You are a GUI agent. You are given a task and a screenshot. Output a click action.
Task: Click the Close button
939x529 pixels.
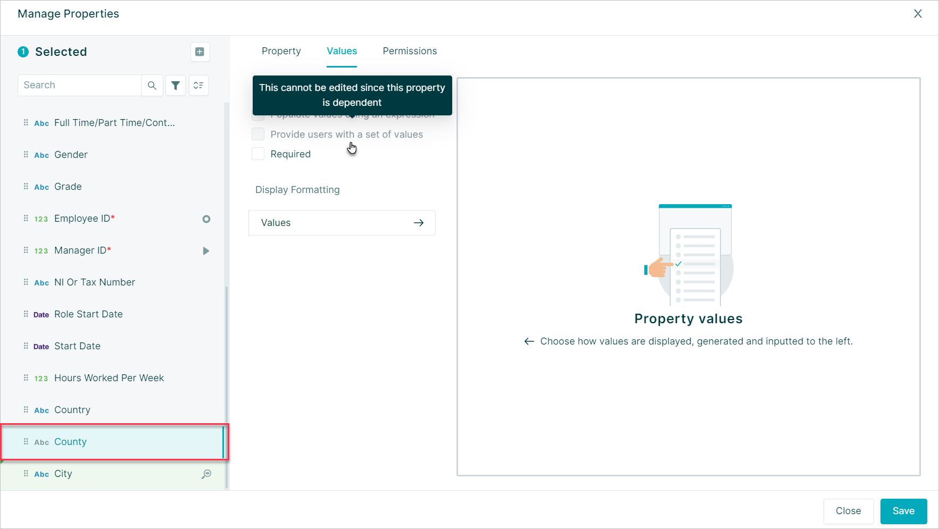coord(849,511)
